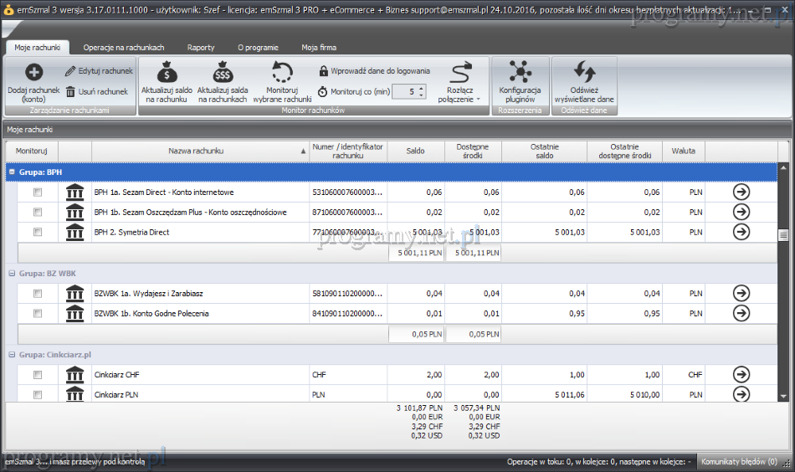
Task: Enable monitoring for BPH 1a. Sezam Direct
Action: 38,192
